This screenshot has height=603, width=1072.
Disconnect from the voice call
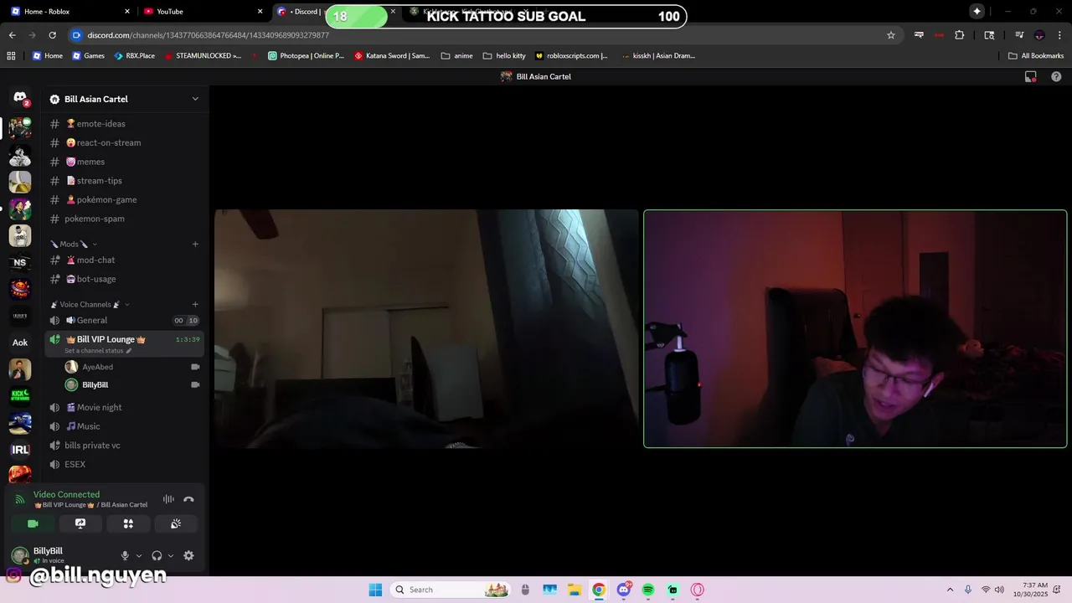point(188,499)
